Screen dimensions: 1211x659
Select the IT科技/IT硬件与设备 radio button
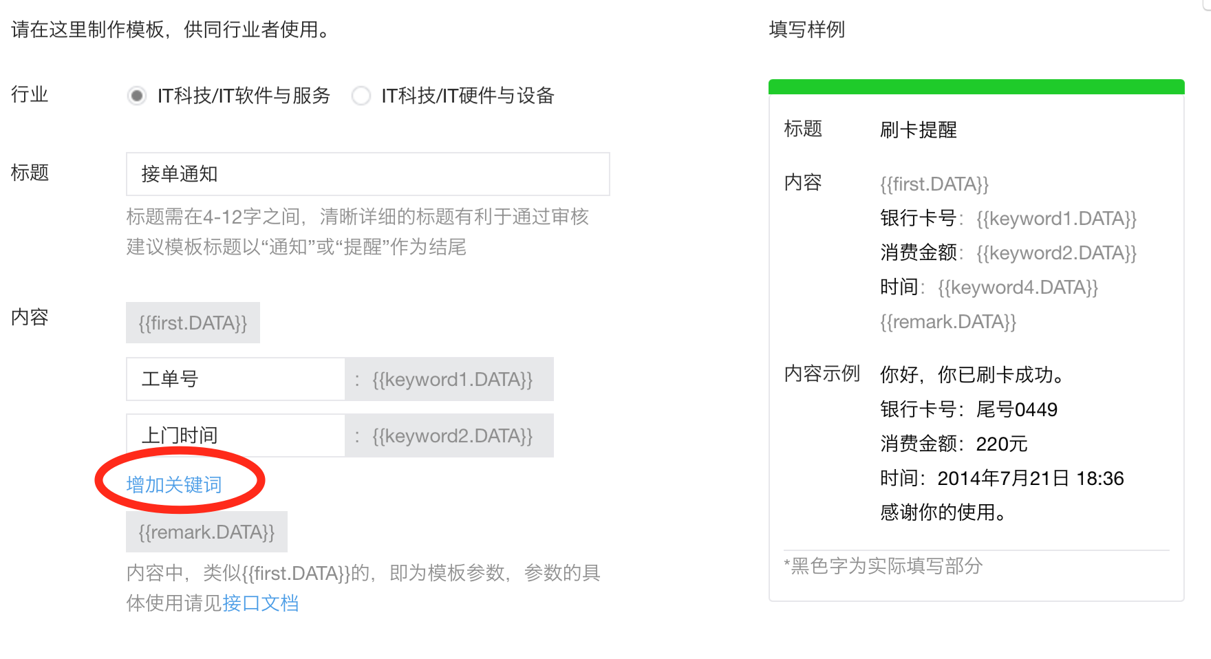point(361,96)
